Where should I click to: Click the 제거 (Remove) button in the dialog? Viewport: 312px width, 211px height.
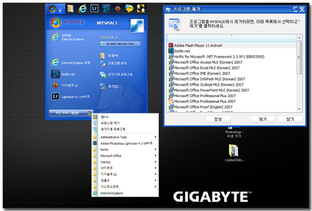[262, 118]
